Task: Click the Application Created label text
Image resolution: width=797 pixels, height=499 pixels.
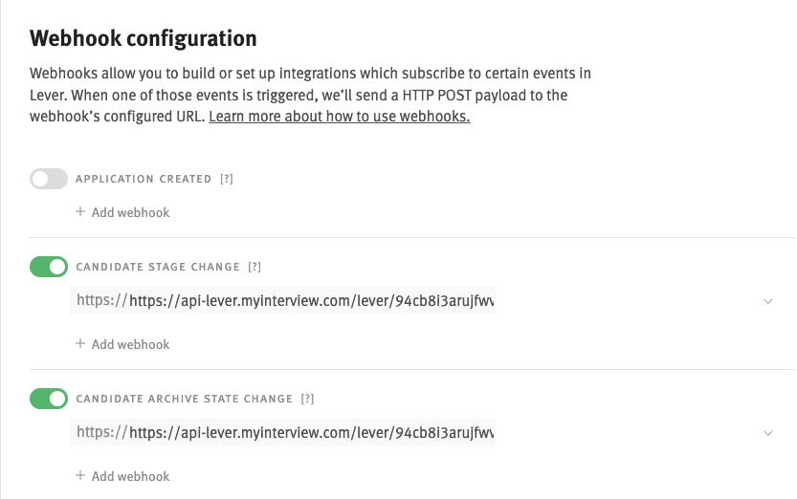Action: point(144,179)
